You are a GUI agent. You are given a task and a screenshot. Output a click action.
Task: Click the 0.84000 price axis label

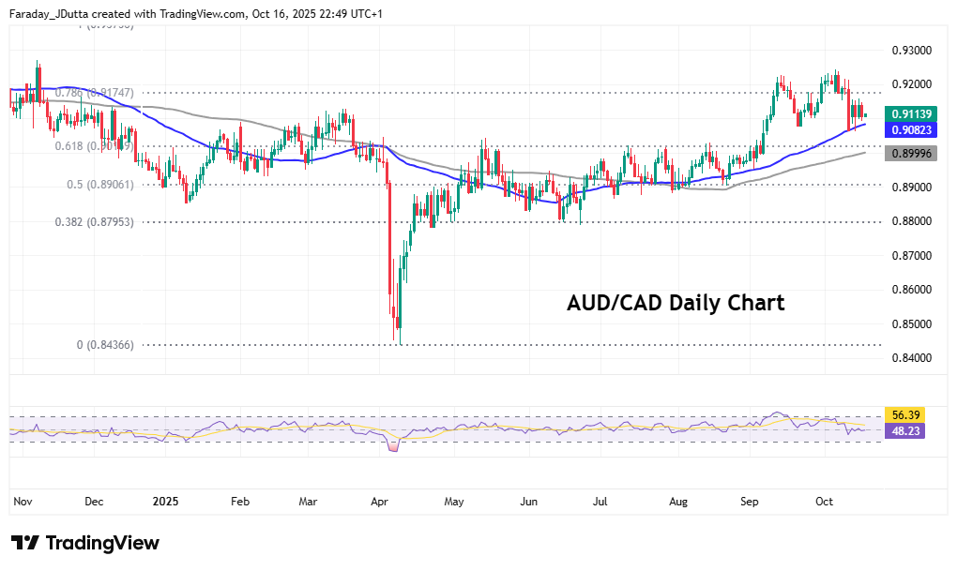click(x=910, y=358)
